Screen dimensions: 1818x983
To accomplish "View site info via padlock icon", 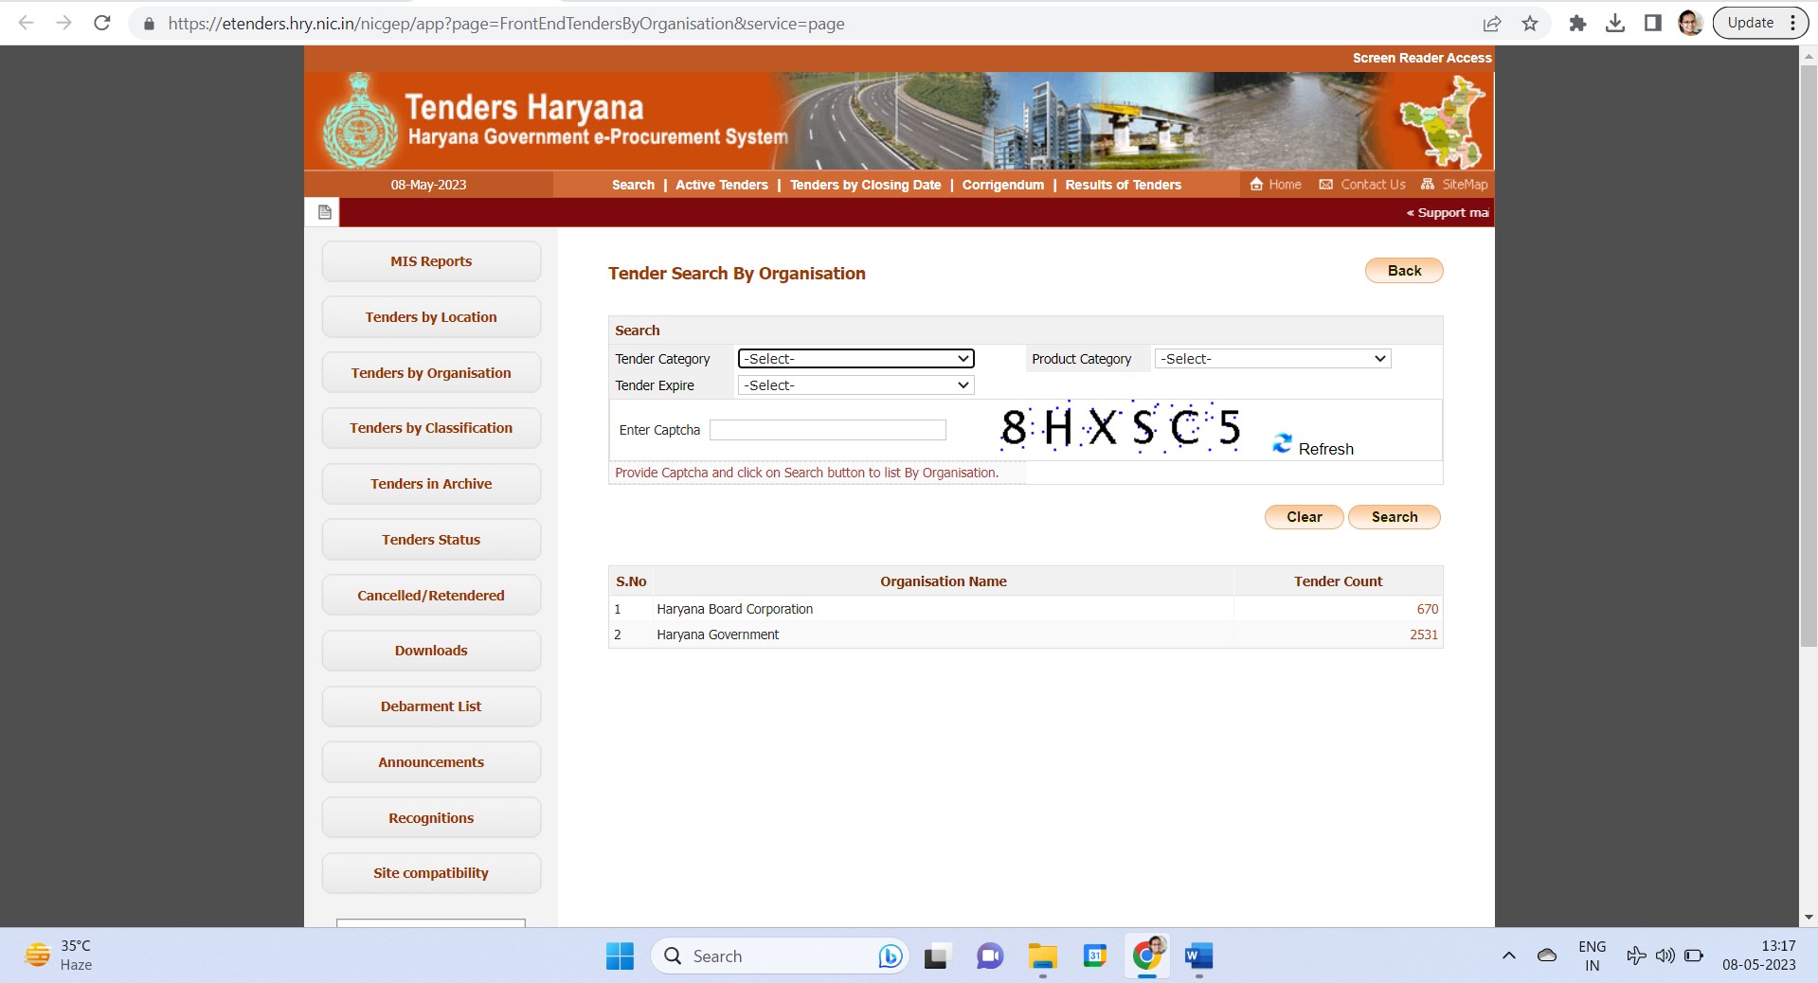I will tap(149, 24).
